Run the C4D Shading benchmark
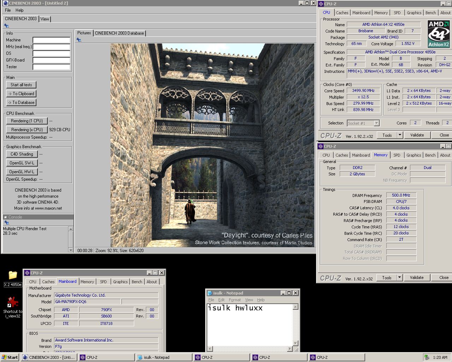The width and height of the screenshot is (452, 362). pyautogui.click(x=22, y=154)
